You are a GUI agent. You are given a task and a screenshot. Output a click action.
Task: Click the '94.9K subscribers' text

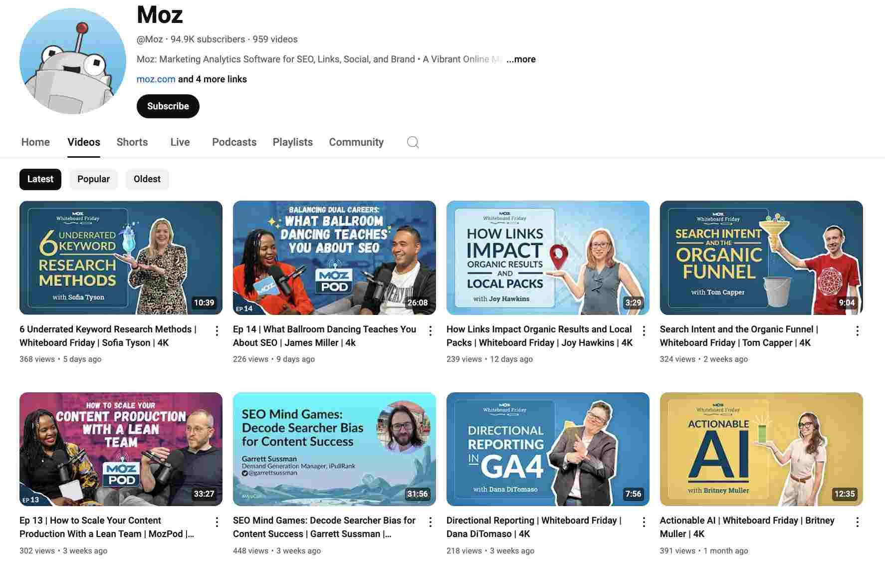click(208, 39)
